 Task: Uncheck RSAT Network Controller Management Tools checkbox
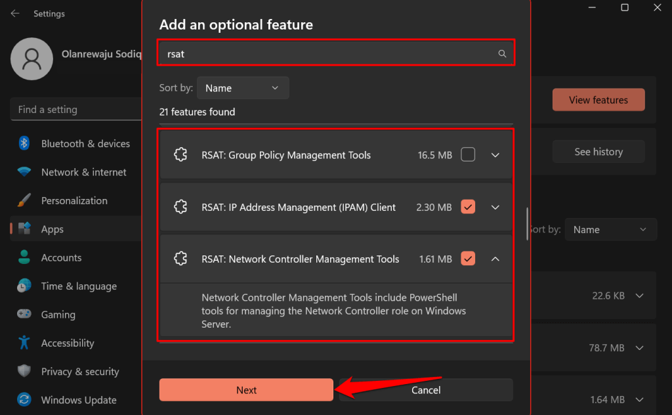coord(468,259)
